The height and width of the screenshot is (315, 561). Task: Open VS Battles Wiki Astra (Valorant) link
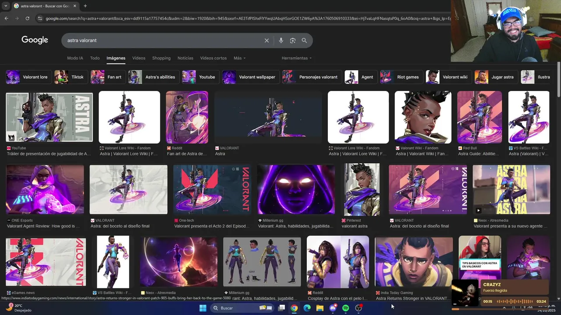click(x=529, y=154)
